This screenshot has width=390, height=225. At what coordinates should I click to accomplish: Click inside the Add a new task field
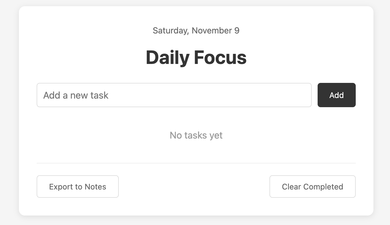tap(174, 95)
